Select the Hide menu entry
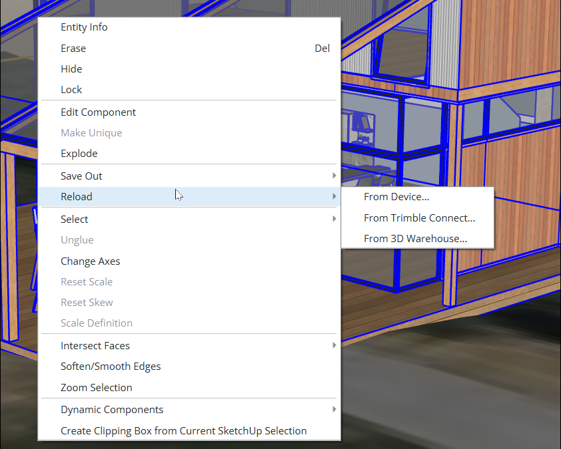Viewport: 561px width, 449px height. [189, 69]
